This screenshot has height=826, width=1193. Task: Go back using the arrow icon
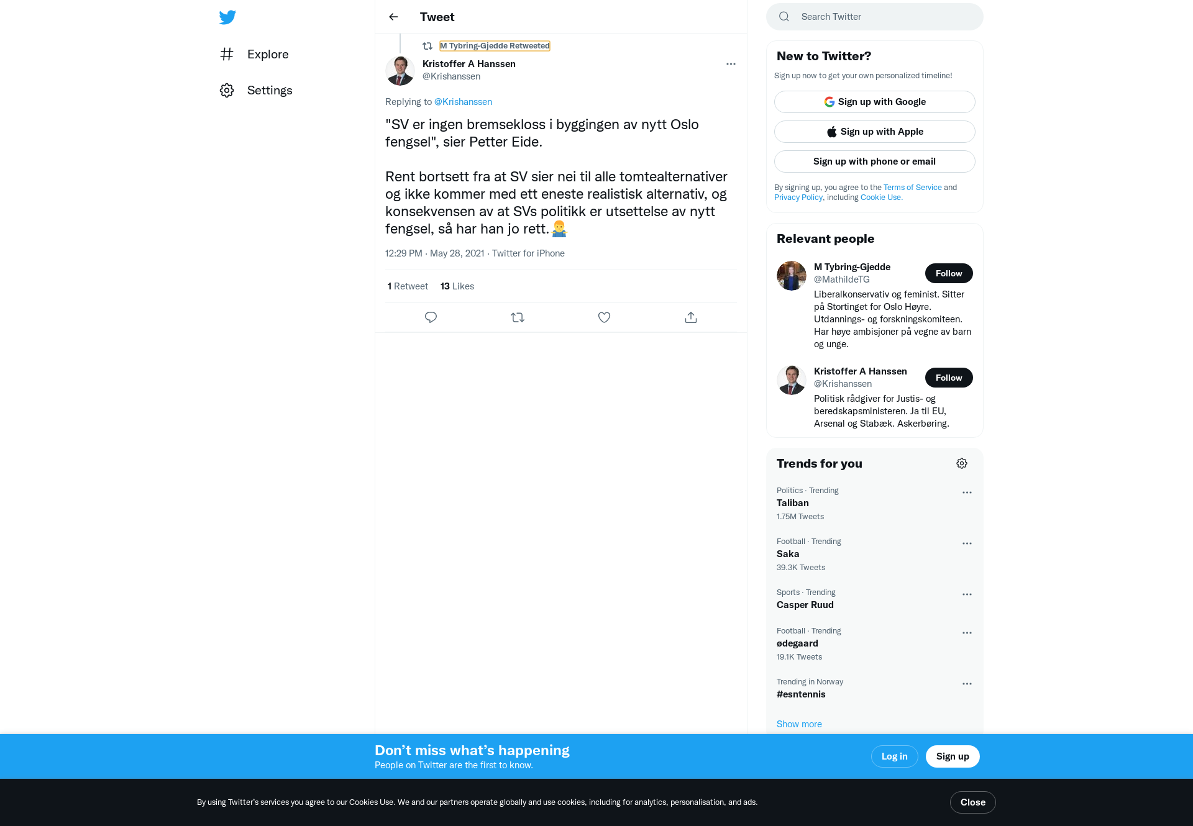393,17
